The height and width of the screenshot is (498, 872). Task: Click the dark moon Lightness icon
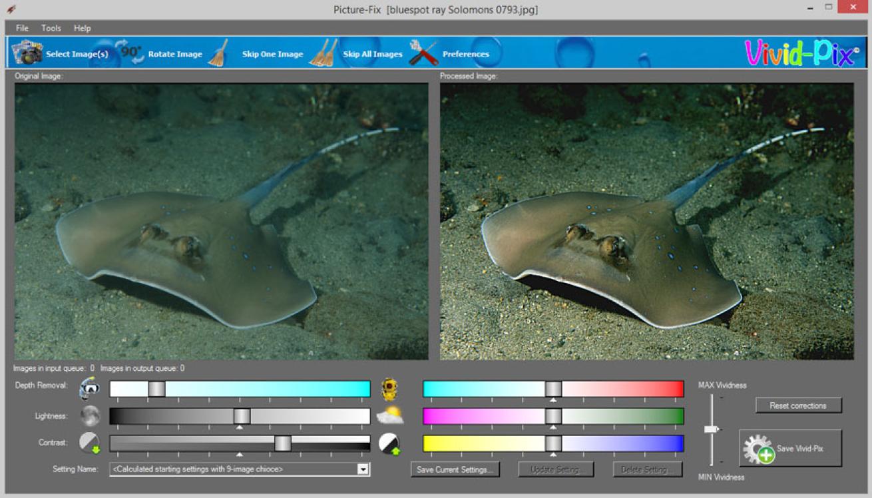click(90, 416)
